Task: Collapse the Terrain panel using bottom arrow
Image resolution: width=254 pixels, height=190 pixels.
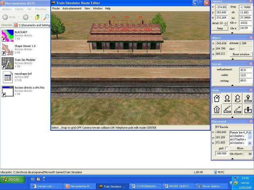Action: tap(232, 85)
